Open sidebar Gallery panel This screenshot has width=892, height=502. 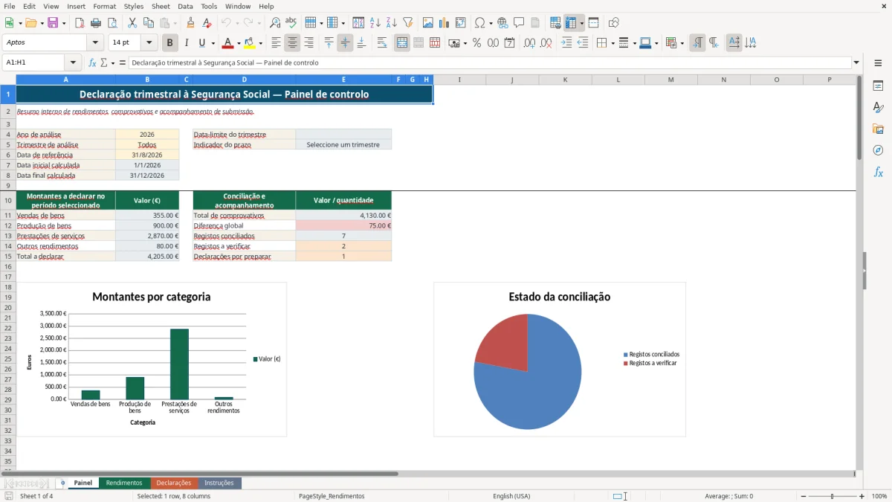878,129
